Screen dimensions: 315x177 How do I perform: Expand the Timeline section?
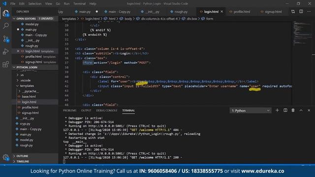point(35,161)
